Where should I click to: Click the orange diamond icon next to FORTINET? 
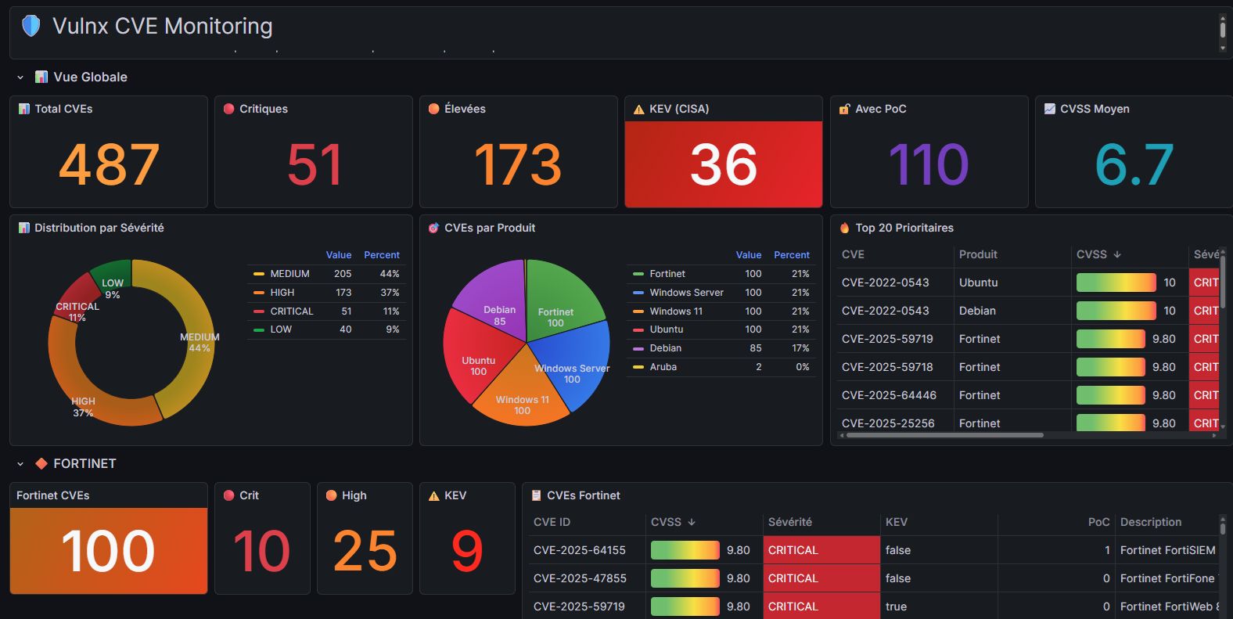[41, 463]
